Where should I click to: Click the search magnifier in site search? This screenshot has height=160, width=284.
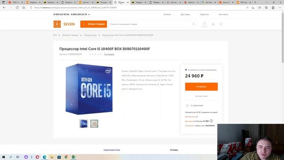tap(193, 24)
